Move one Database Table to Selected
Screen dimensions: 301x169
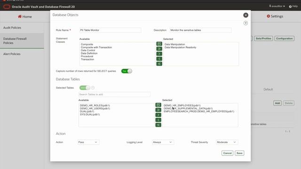[x=158, y=115]
